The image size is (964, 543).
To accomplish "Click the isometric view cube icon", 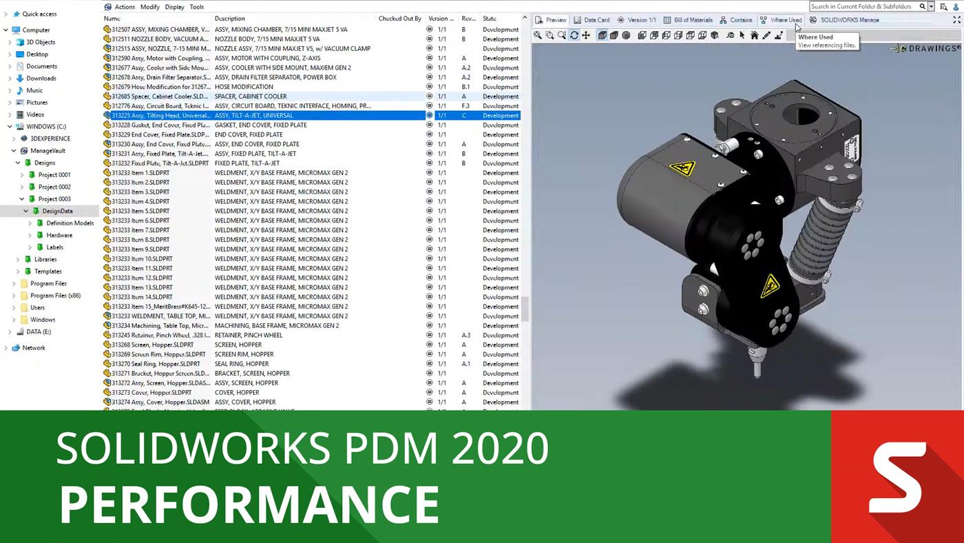I will pos(715,35).
